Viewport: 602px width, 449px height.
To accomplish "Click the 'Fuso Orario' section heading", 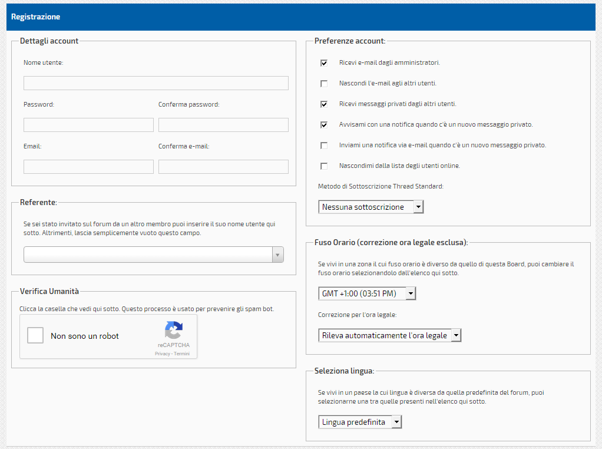I will (x=391, y=243).
